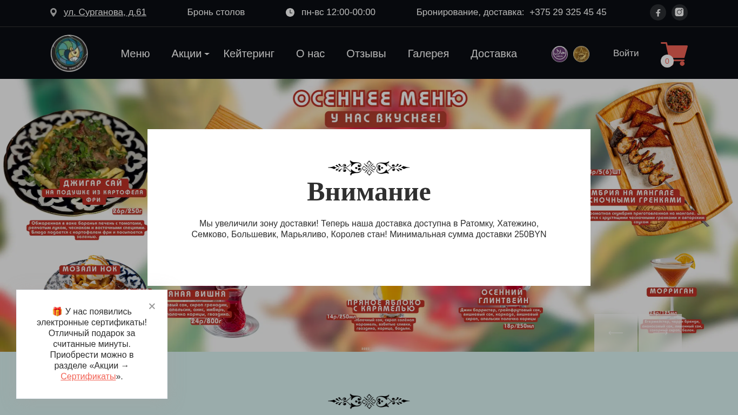Open the Галерея page
Screen dimensions: 738x415
coord(428,53)
